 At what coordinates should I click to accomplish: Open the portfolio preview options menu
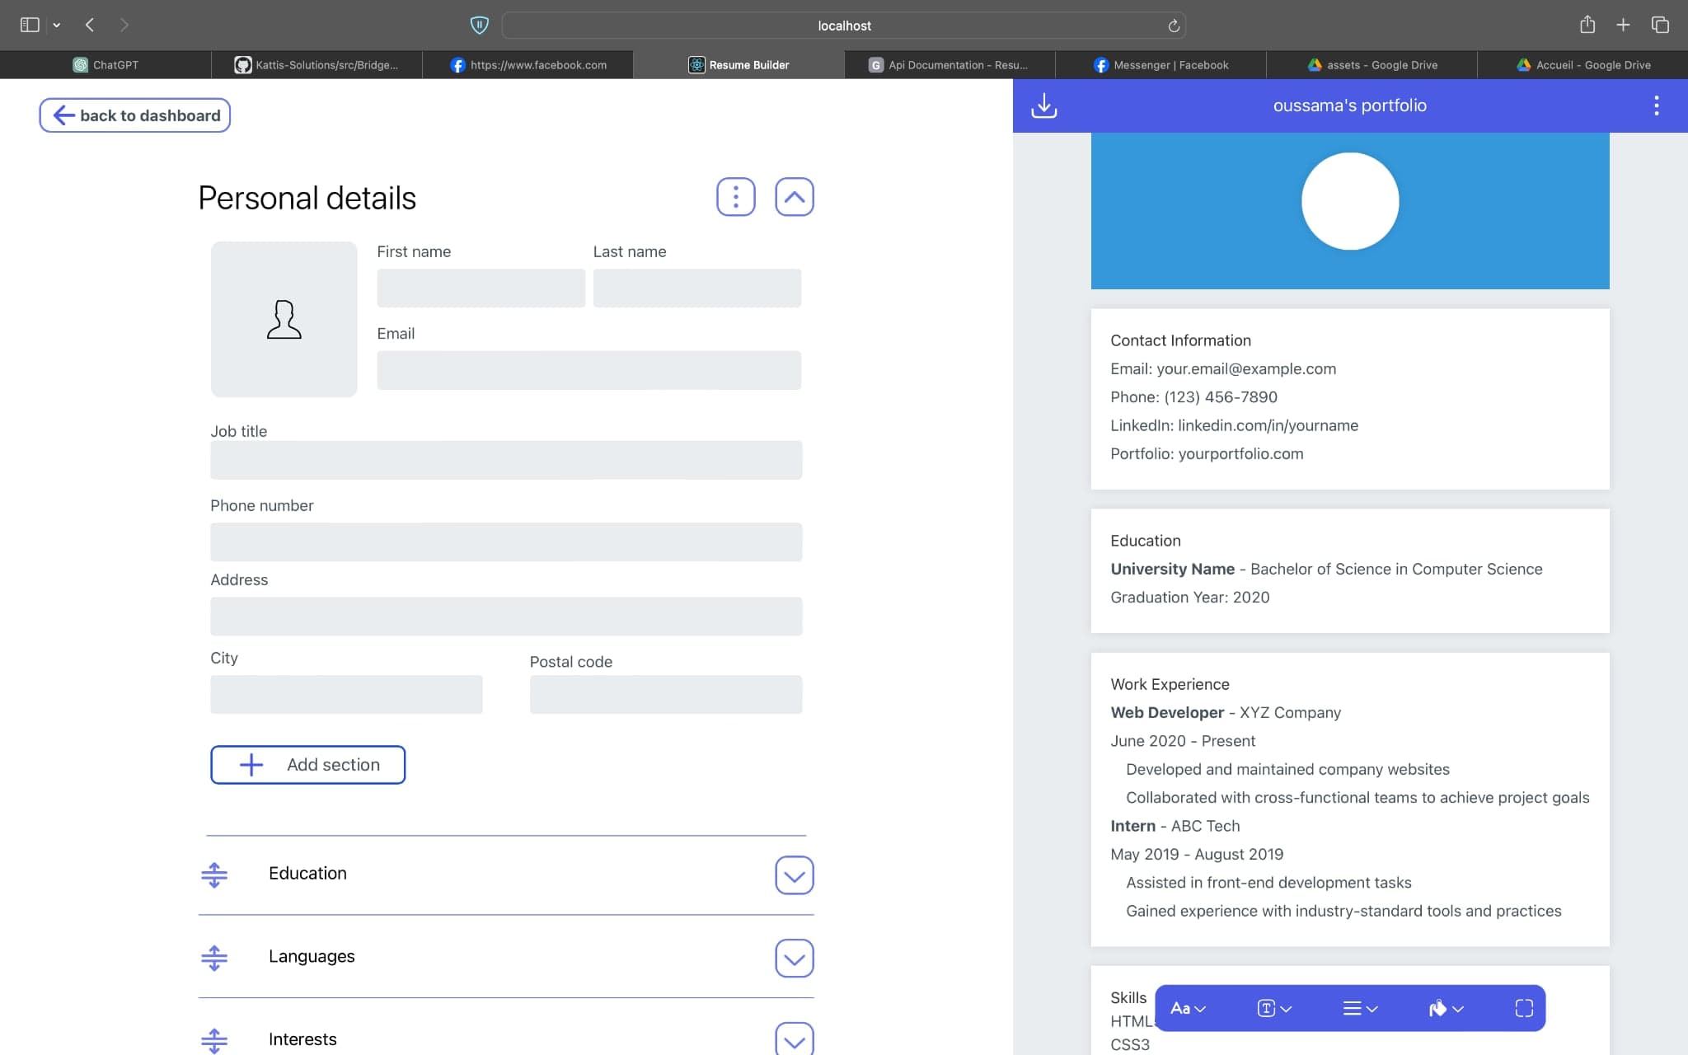click(1658, 105)
